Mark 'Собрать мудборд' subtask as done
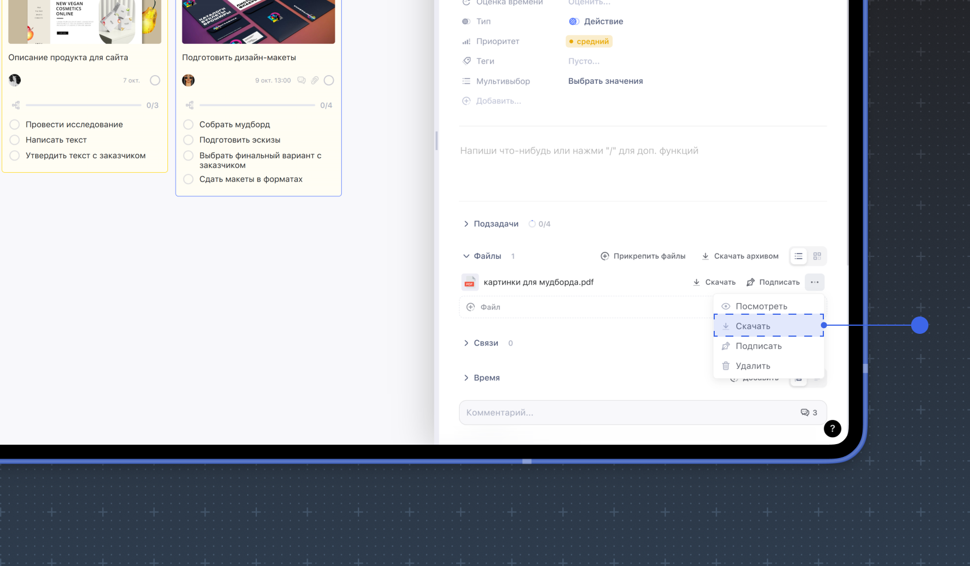This screenshot has width=970, height=566. coord(188,125)
